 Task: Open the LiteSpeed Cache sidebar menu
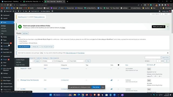pyautogui.click(x=8, y=87)
